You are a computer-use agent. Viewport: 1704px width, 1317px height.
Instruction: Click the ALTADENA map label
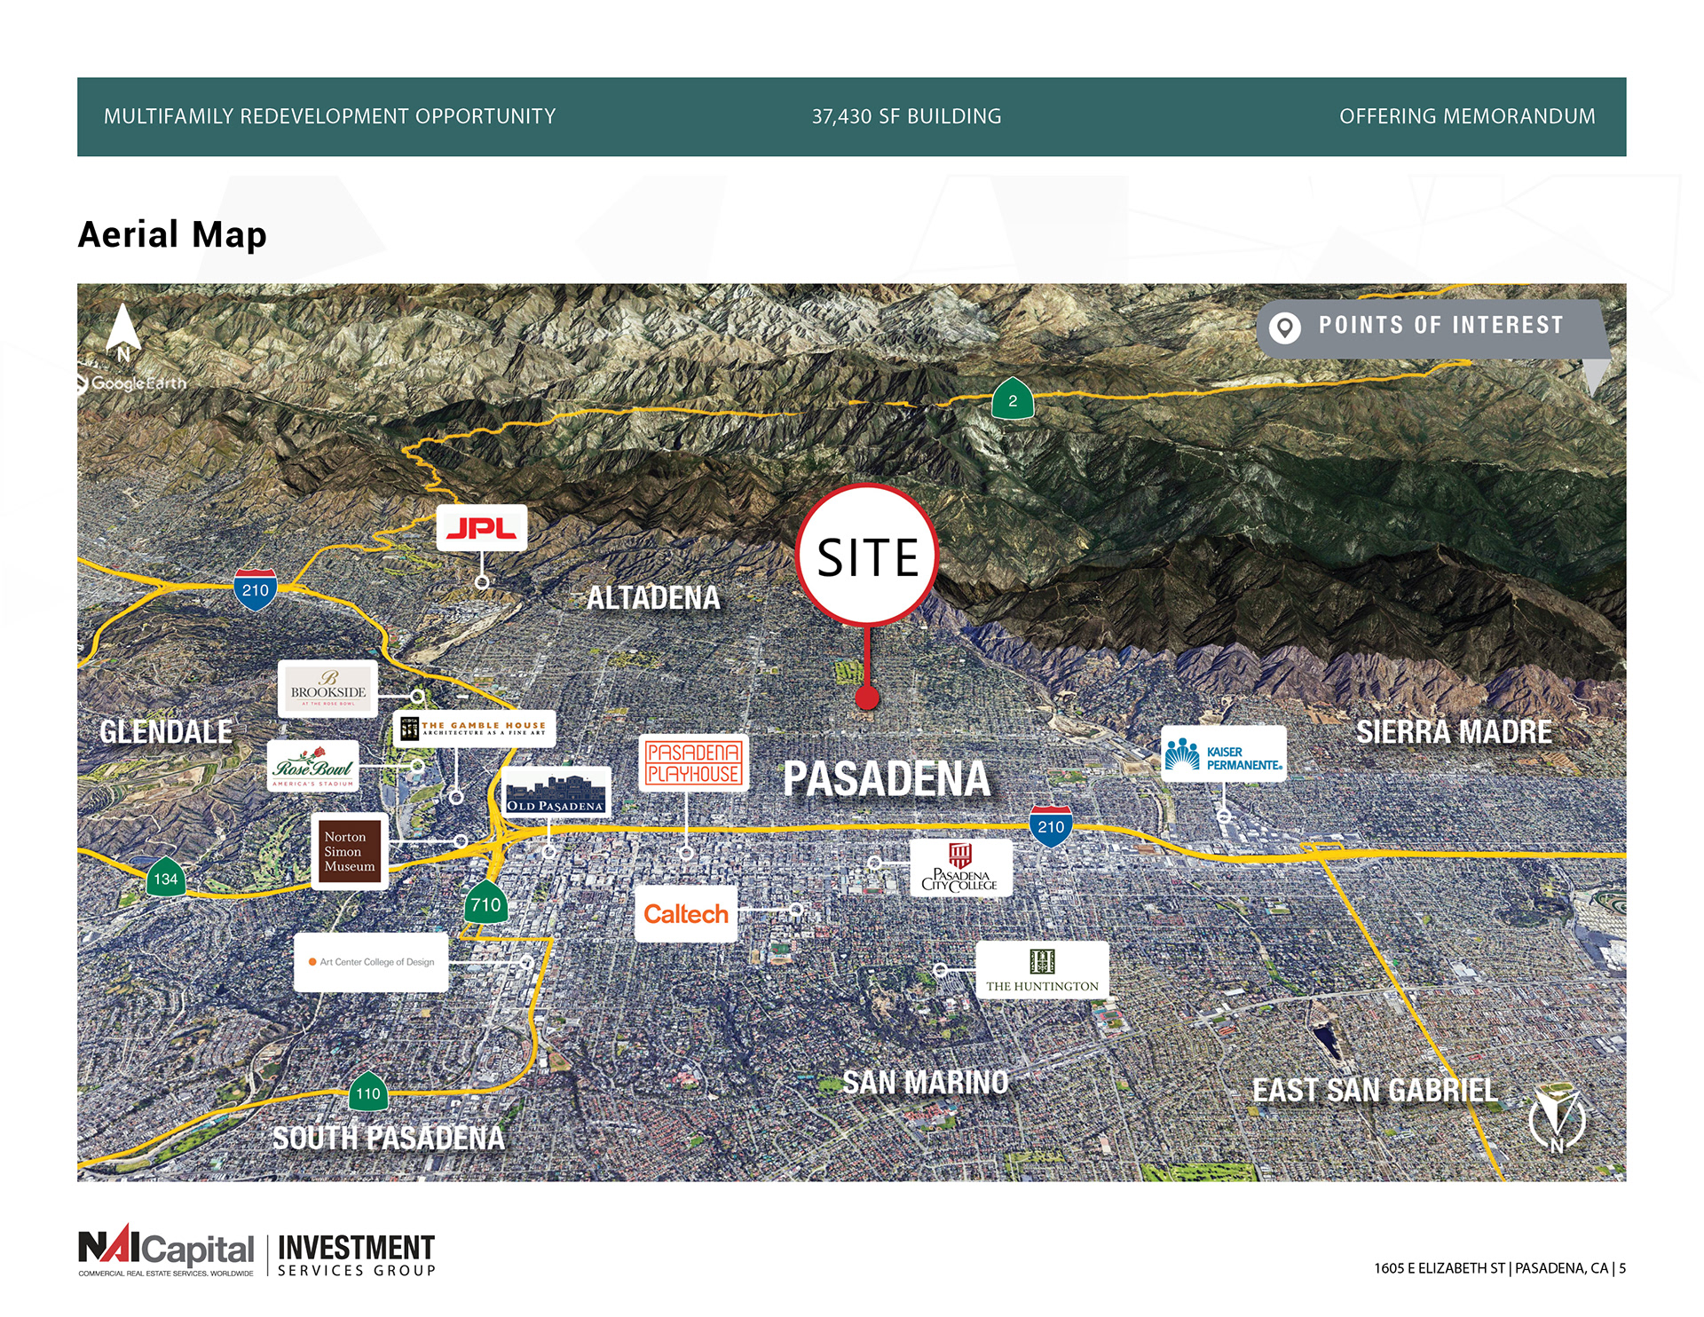pos(653,597)
